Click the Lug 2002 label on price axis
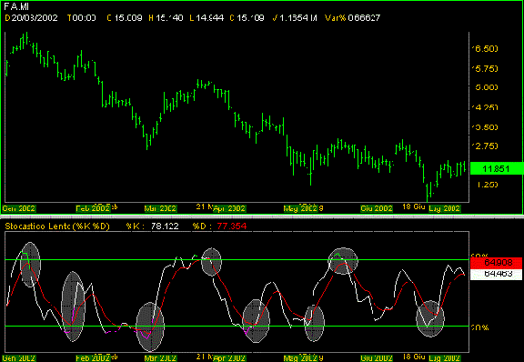Viewport: 524px width, 362px height. pos(444,208)
